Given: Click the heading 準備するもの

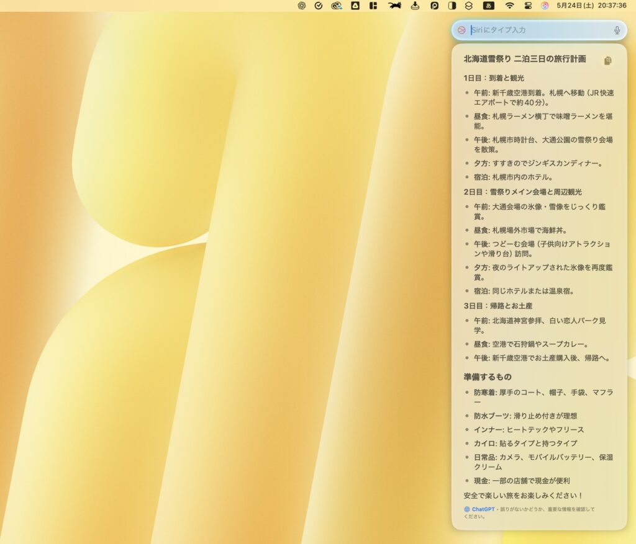Looking at the screenshot, I should pos(488,377).
